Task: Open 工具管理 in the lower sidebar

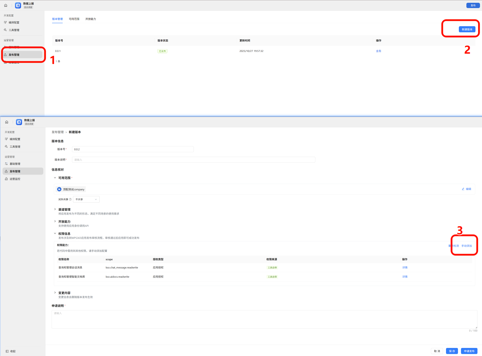Action: tap(15, 147)
